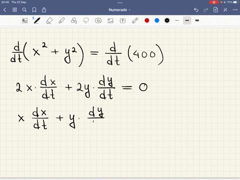The width and height of the screenshot is (240, 180).
Task: Tap the battery status indicator
Action: [236, 2]
